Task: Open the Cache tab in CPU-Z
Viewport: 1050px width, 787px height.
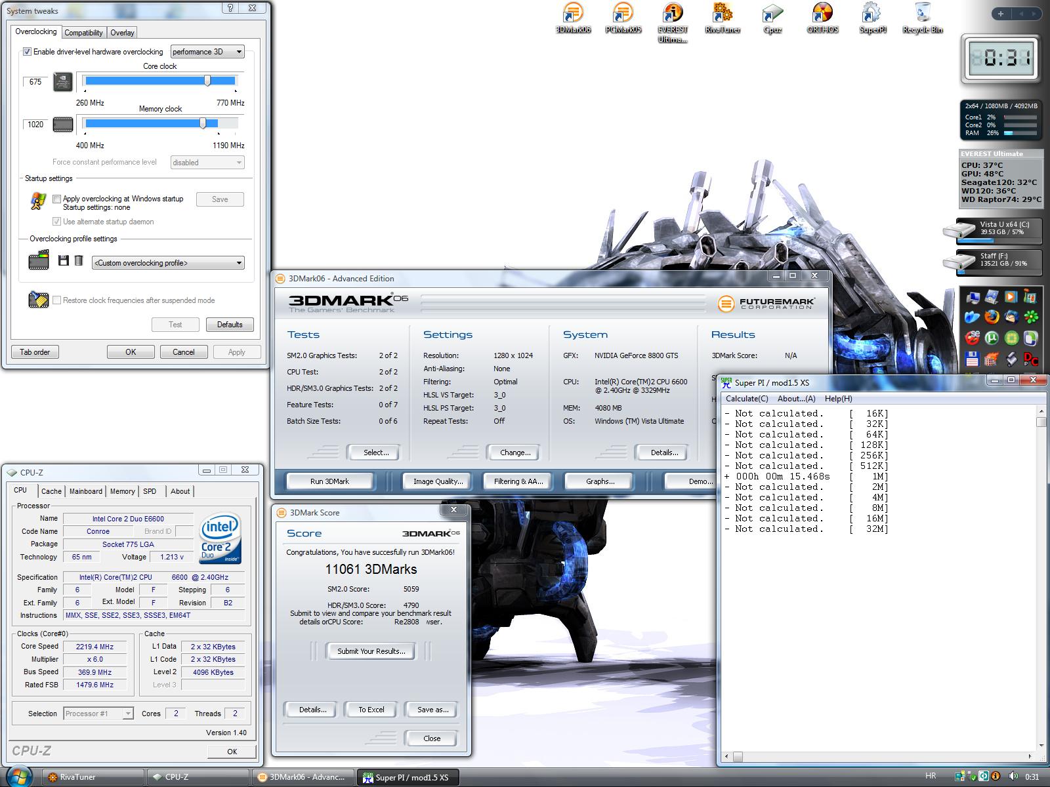Action: [51, 491]
